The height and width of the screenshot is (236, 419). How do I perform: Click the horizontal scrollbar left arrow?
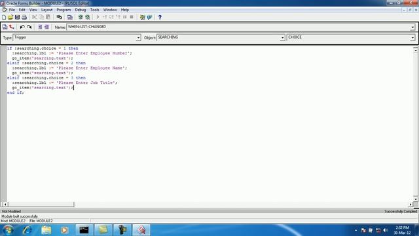tap(5, 205)
